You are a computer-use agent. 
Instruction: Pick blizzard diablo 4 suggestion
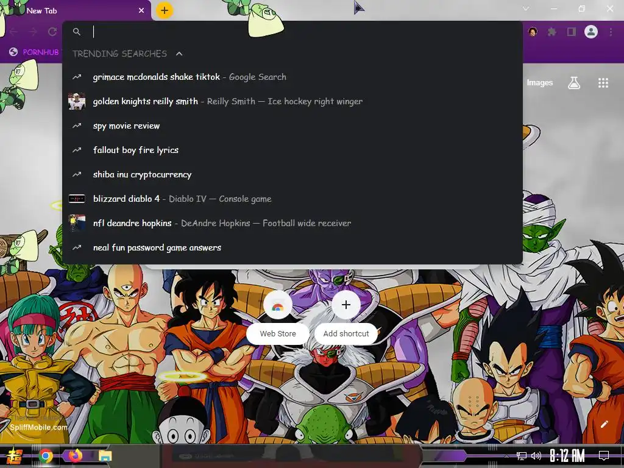point(292,199)
